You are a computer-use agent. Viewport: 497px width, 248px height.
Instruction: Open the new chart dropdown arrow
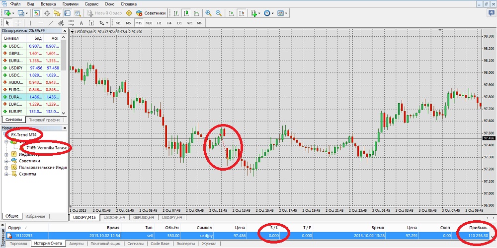tap(13, 13)
